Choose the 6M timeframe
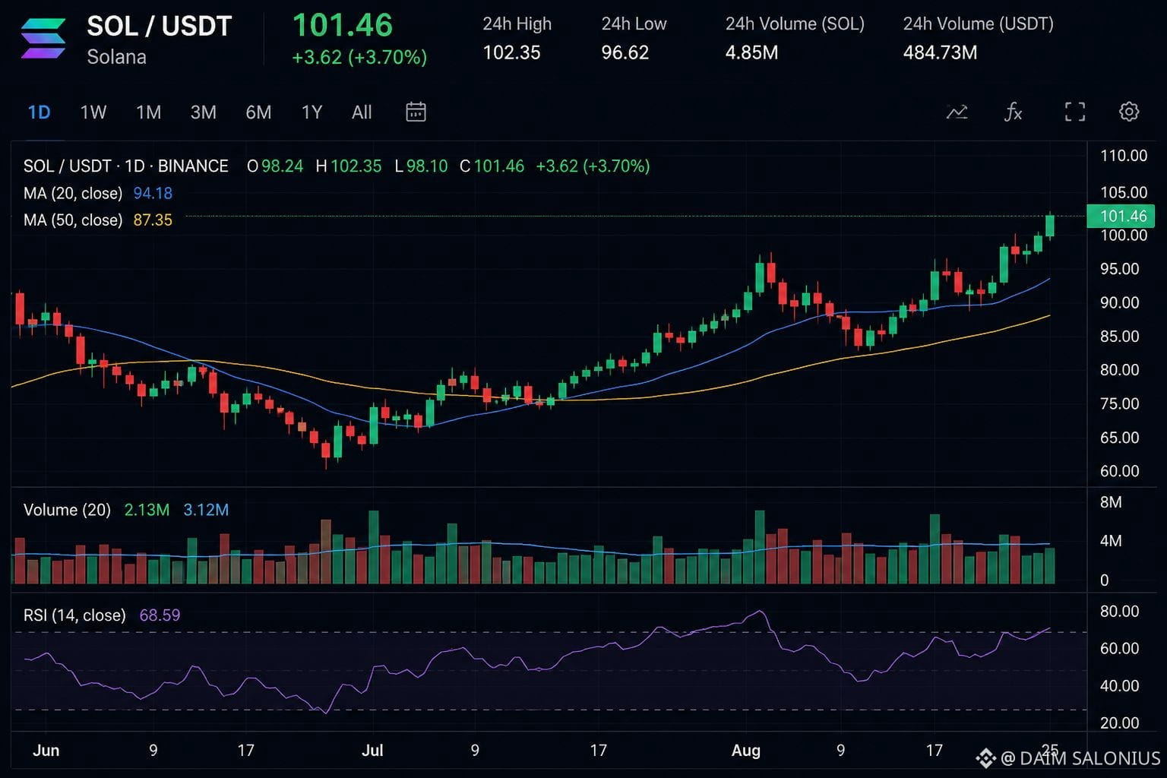This screenshot has width=1167, height=778. 258,112
